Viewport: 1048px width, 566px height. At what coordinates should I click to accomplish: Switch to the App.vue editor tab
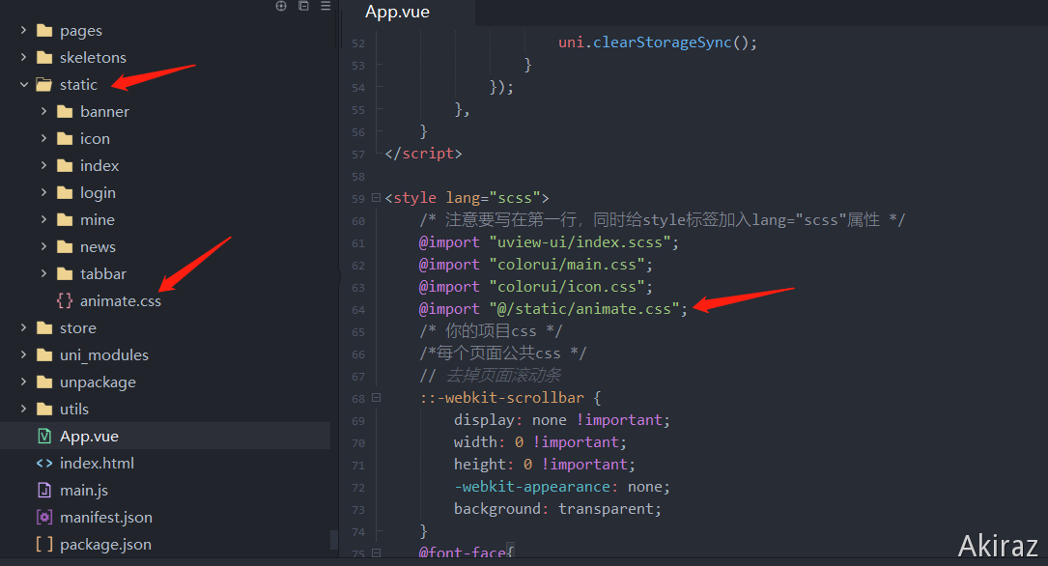point(397,13)
